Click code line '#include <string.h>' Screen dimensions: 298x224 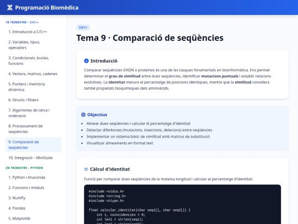click(107, 196)
